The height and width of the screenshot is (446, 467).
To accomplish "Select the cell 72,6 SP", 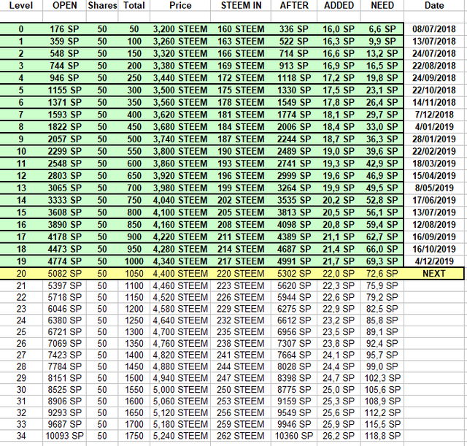I will pyautogui.click(x=382, y=274).
